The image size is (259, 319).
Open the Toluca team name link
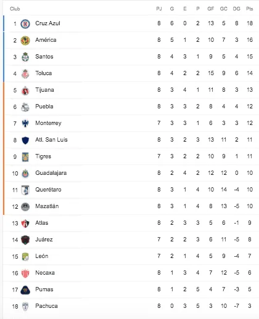[x=44, y=73]
